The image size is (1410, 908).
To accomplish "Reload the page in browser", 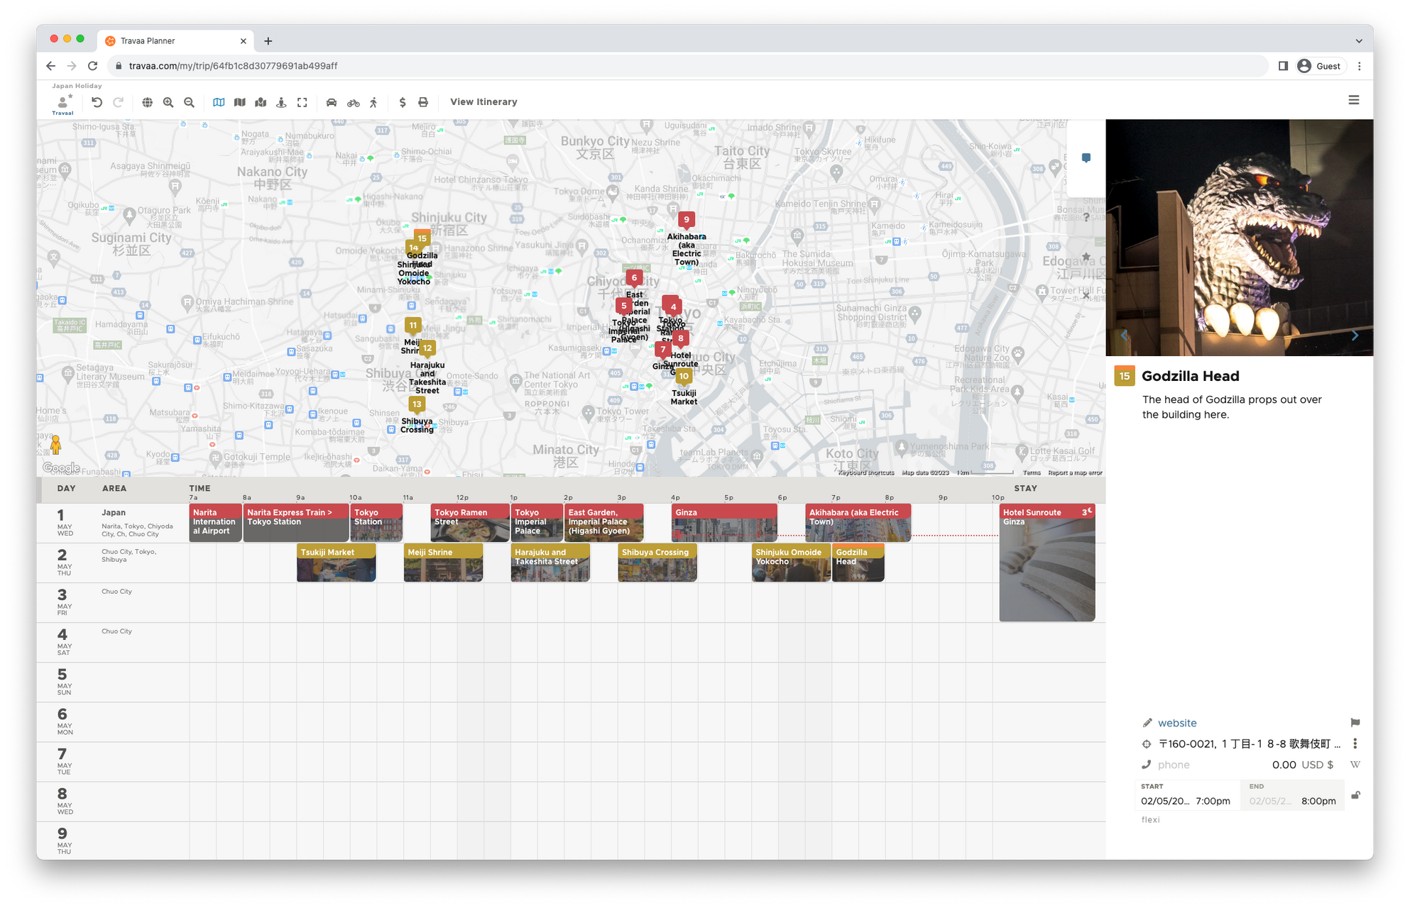I will point(92,66).
